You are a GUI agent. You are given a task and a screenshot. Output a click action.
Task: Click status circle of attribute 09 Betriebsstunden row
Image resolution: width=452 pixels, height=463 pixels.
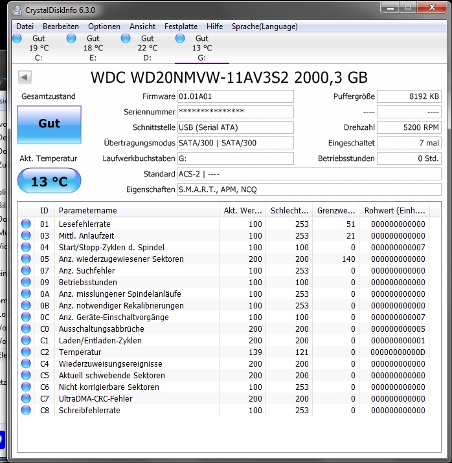pyautogui.click(x=26, y=282)
